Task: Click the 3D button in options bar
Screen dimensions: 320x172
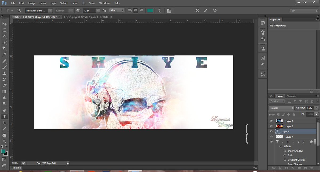Action: coord(215,11)
